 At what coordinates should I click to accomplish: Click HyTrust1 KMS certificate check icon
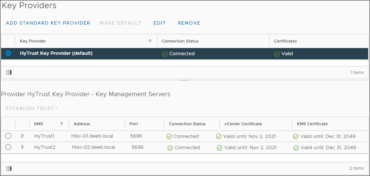pyautogui.click(x=296, y=136)
